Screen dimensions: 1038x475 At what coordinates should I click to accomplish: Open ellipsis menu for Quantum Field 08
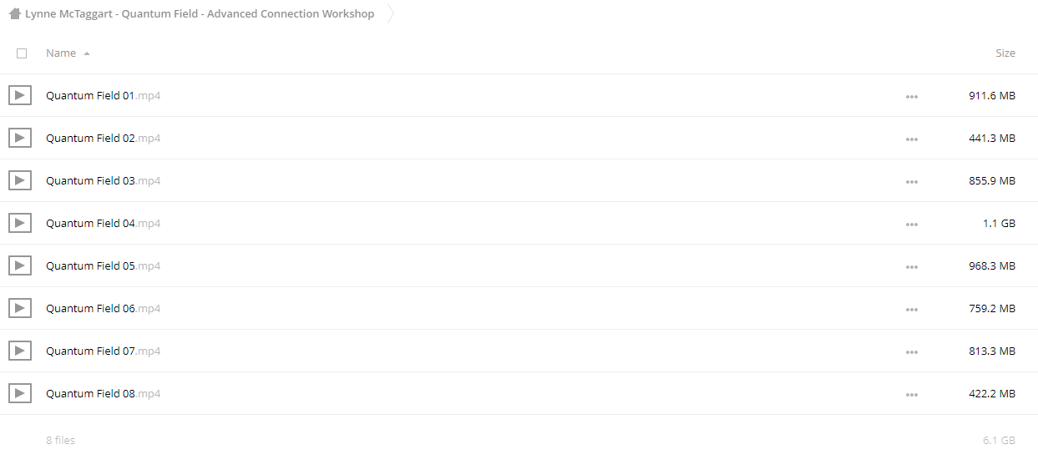911,395
